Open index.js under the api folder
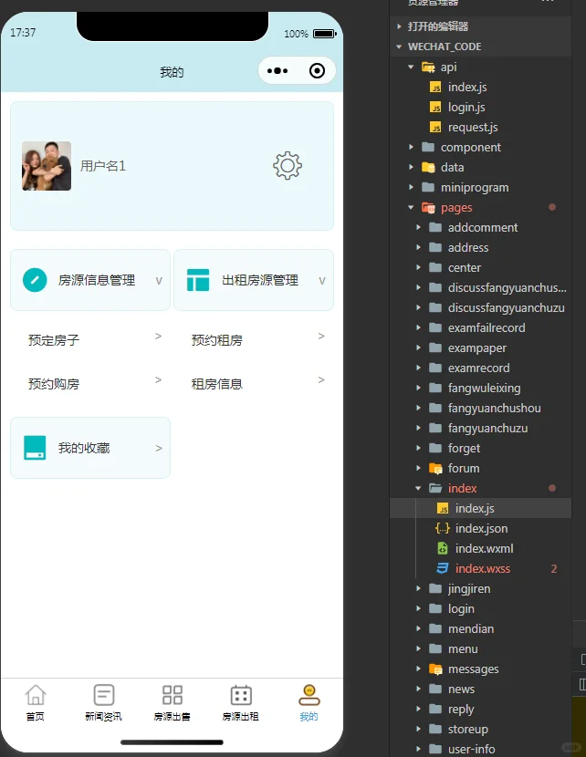586x757 pixels. point(480,87)
